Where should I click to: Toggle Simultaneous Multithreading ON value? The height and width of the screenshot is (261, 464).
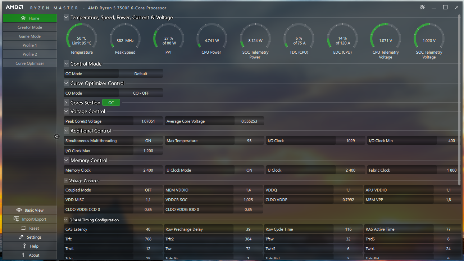[x=148, y=141]
